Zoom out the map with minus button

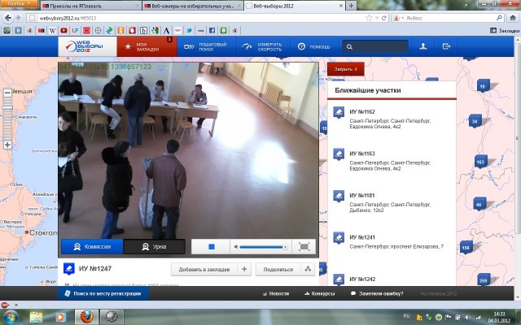(7, 93)
